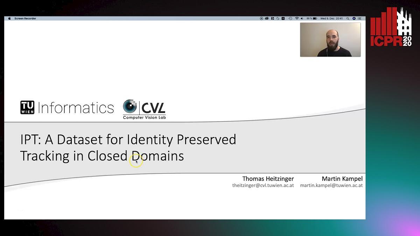Click the screen recording status icon
The width and height of the screenshot is (420, 236).
pyautogui.click(x=261, y=19)
